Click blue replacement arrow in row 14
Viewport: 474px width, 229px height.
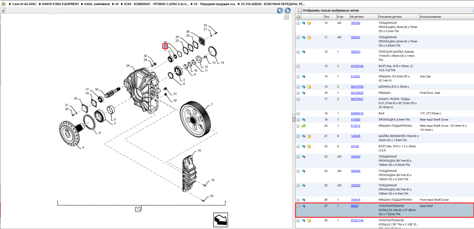click(x=303, y=77)
